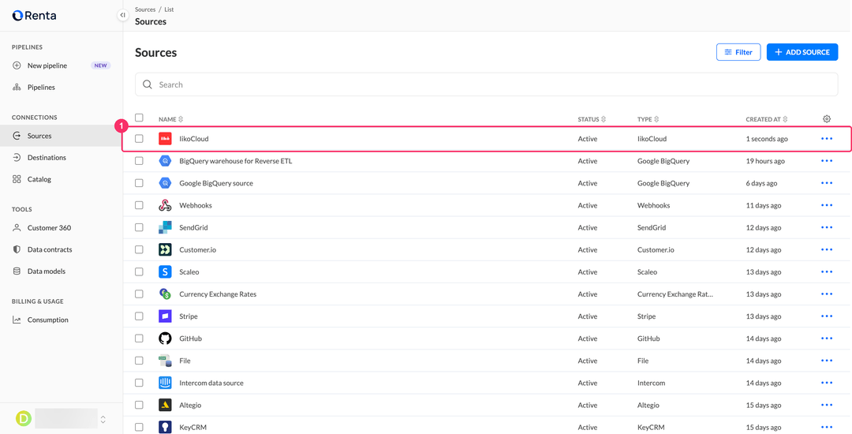This screenshot has height=434, width=852.
Task: Click '19 hours ago' created cell
Action: 765,161
